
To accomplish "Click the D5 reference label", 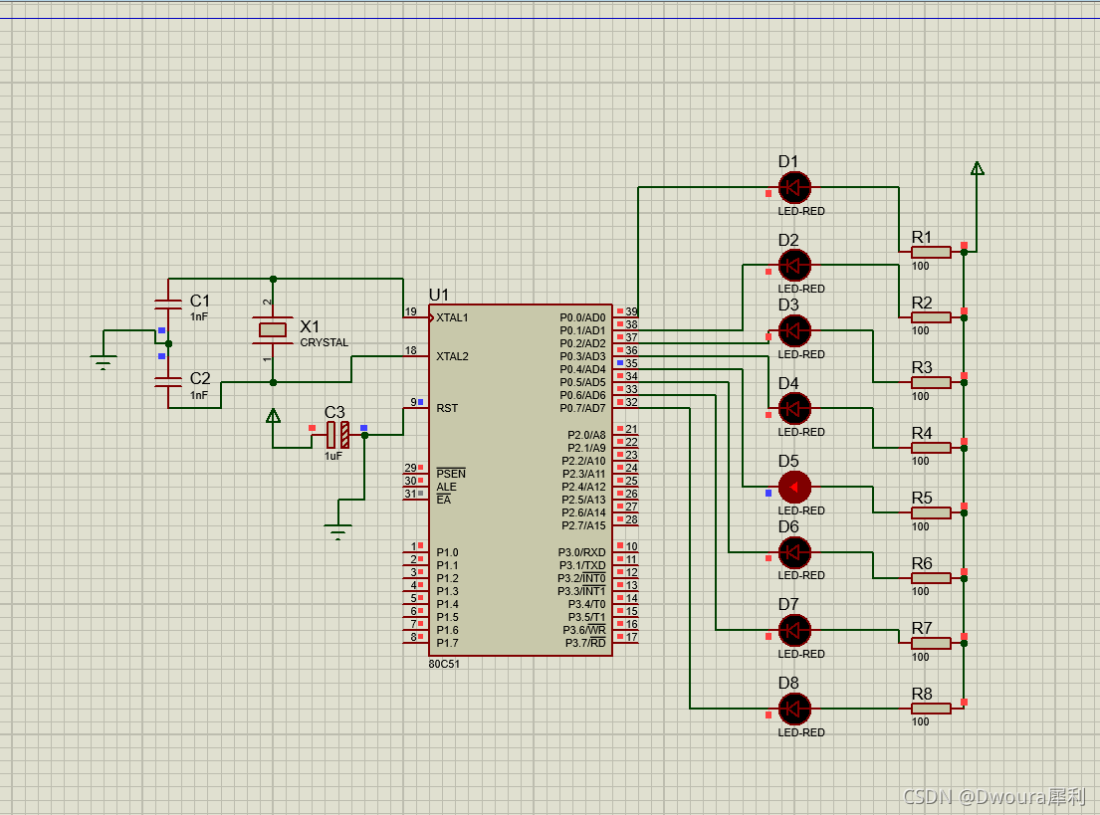I will coord(788,461).
